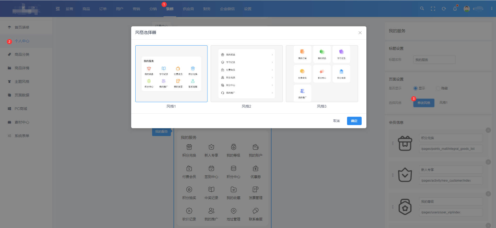
Task: Edit the integral_goods_list path field
Action: click(451, 149)
